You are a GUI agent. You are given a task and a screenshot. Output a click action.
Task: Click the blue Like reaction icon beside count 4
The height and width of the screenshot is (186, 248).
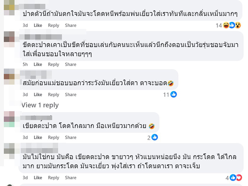(233, 178)
